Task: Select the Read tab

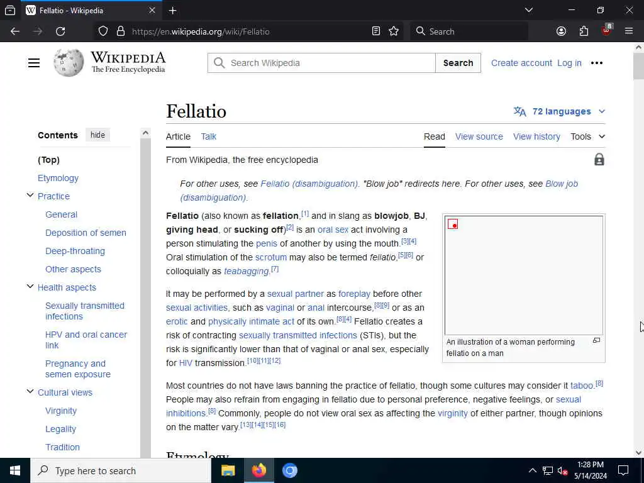Action: pyautogui.click(x=434, y=136)
